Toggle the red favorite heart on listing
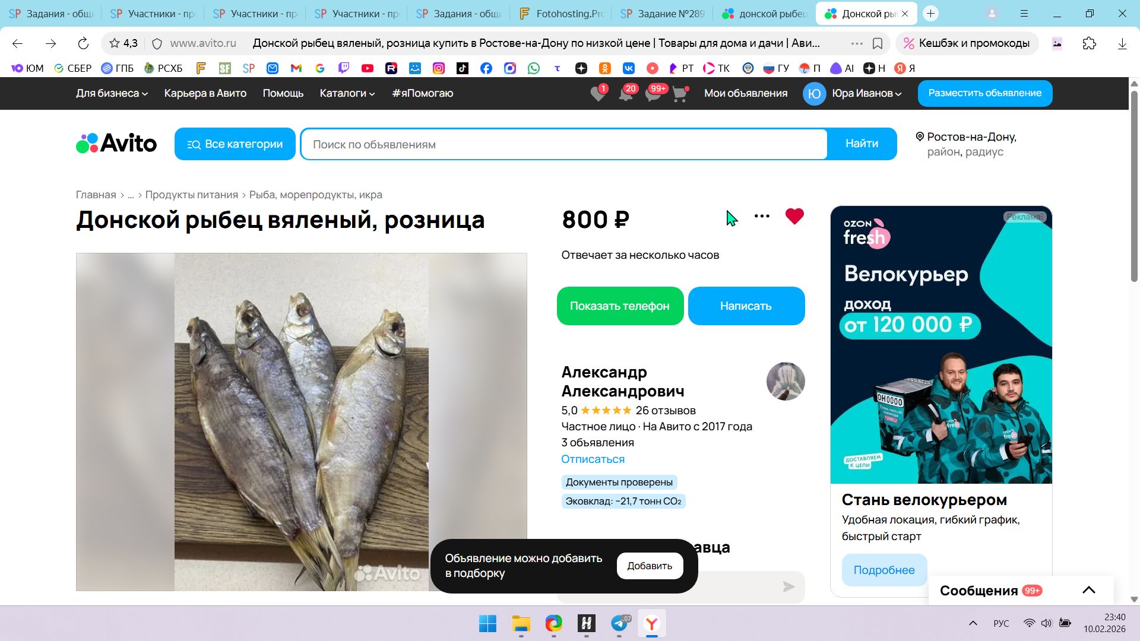The width and height of the screenshot is (1140, 641). [794, 217]
